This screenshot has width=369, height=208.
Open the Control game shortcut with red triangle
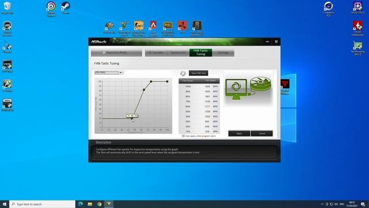285,87
